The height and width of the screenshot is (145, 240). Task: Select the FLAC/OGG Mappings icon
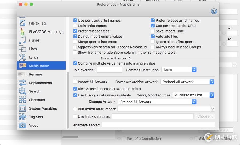click(x=22, y=32)
